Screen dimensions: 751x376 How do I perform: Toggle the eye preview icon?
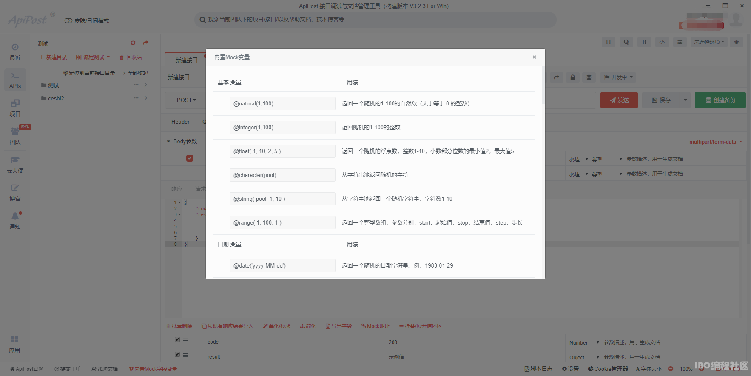pos(737,42)
